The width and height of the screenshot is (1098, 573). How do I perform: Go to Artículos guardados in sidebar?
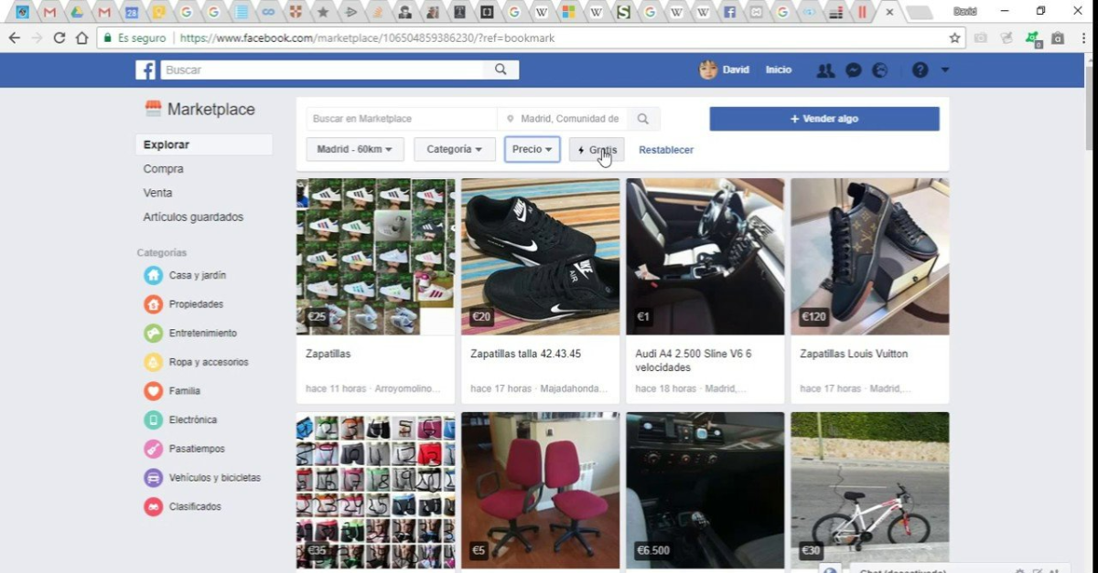193,218
